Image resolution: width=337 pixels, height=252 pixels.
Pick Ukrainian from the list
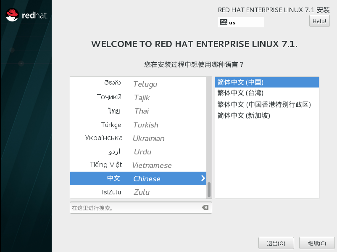[x=138, y=138]
